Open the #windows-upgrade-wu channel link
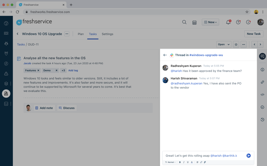Viewport: 267px width, 166px height. click(x=206, y=55)
